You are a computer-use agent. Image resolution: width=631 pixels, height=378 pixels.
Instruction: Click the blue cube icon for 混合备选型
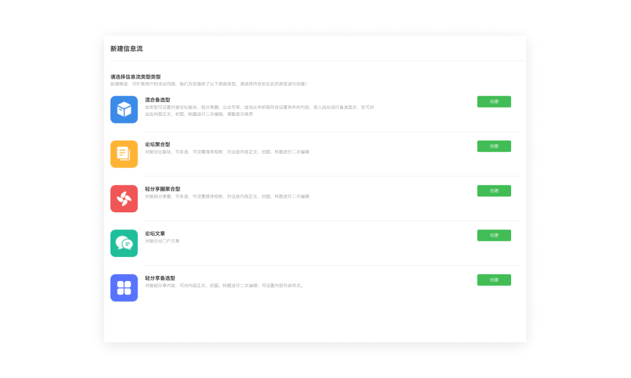point(124,109)
